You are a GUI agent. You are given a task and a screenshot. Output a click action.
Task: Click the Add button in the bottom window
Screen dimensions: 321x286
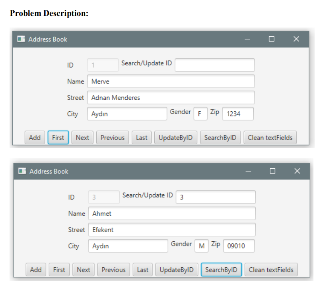pos(35,269)
